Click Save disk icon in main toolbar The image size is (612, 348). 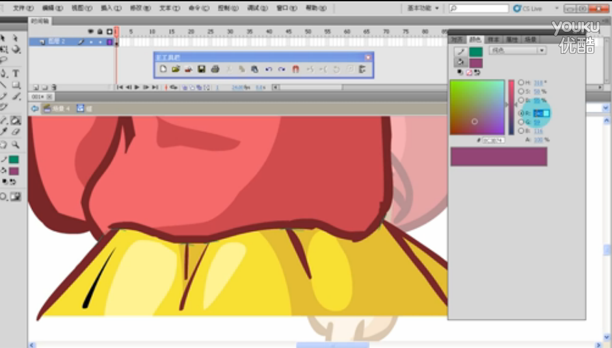[x=202, y=69]
